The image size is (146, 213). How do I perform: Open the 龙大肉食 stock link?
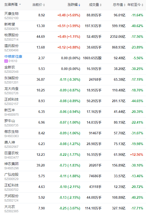[11, 89]
